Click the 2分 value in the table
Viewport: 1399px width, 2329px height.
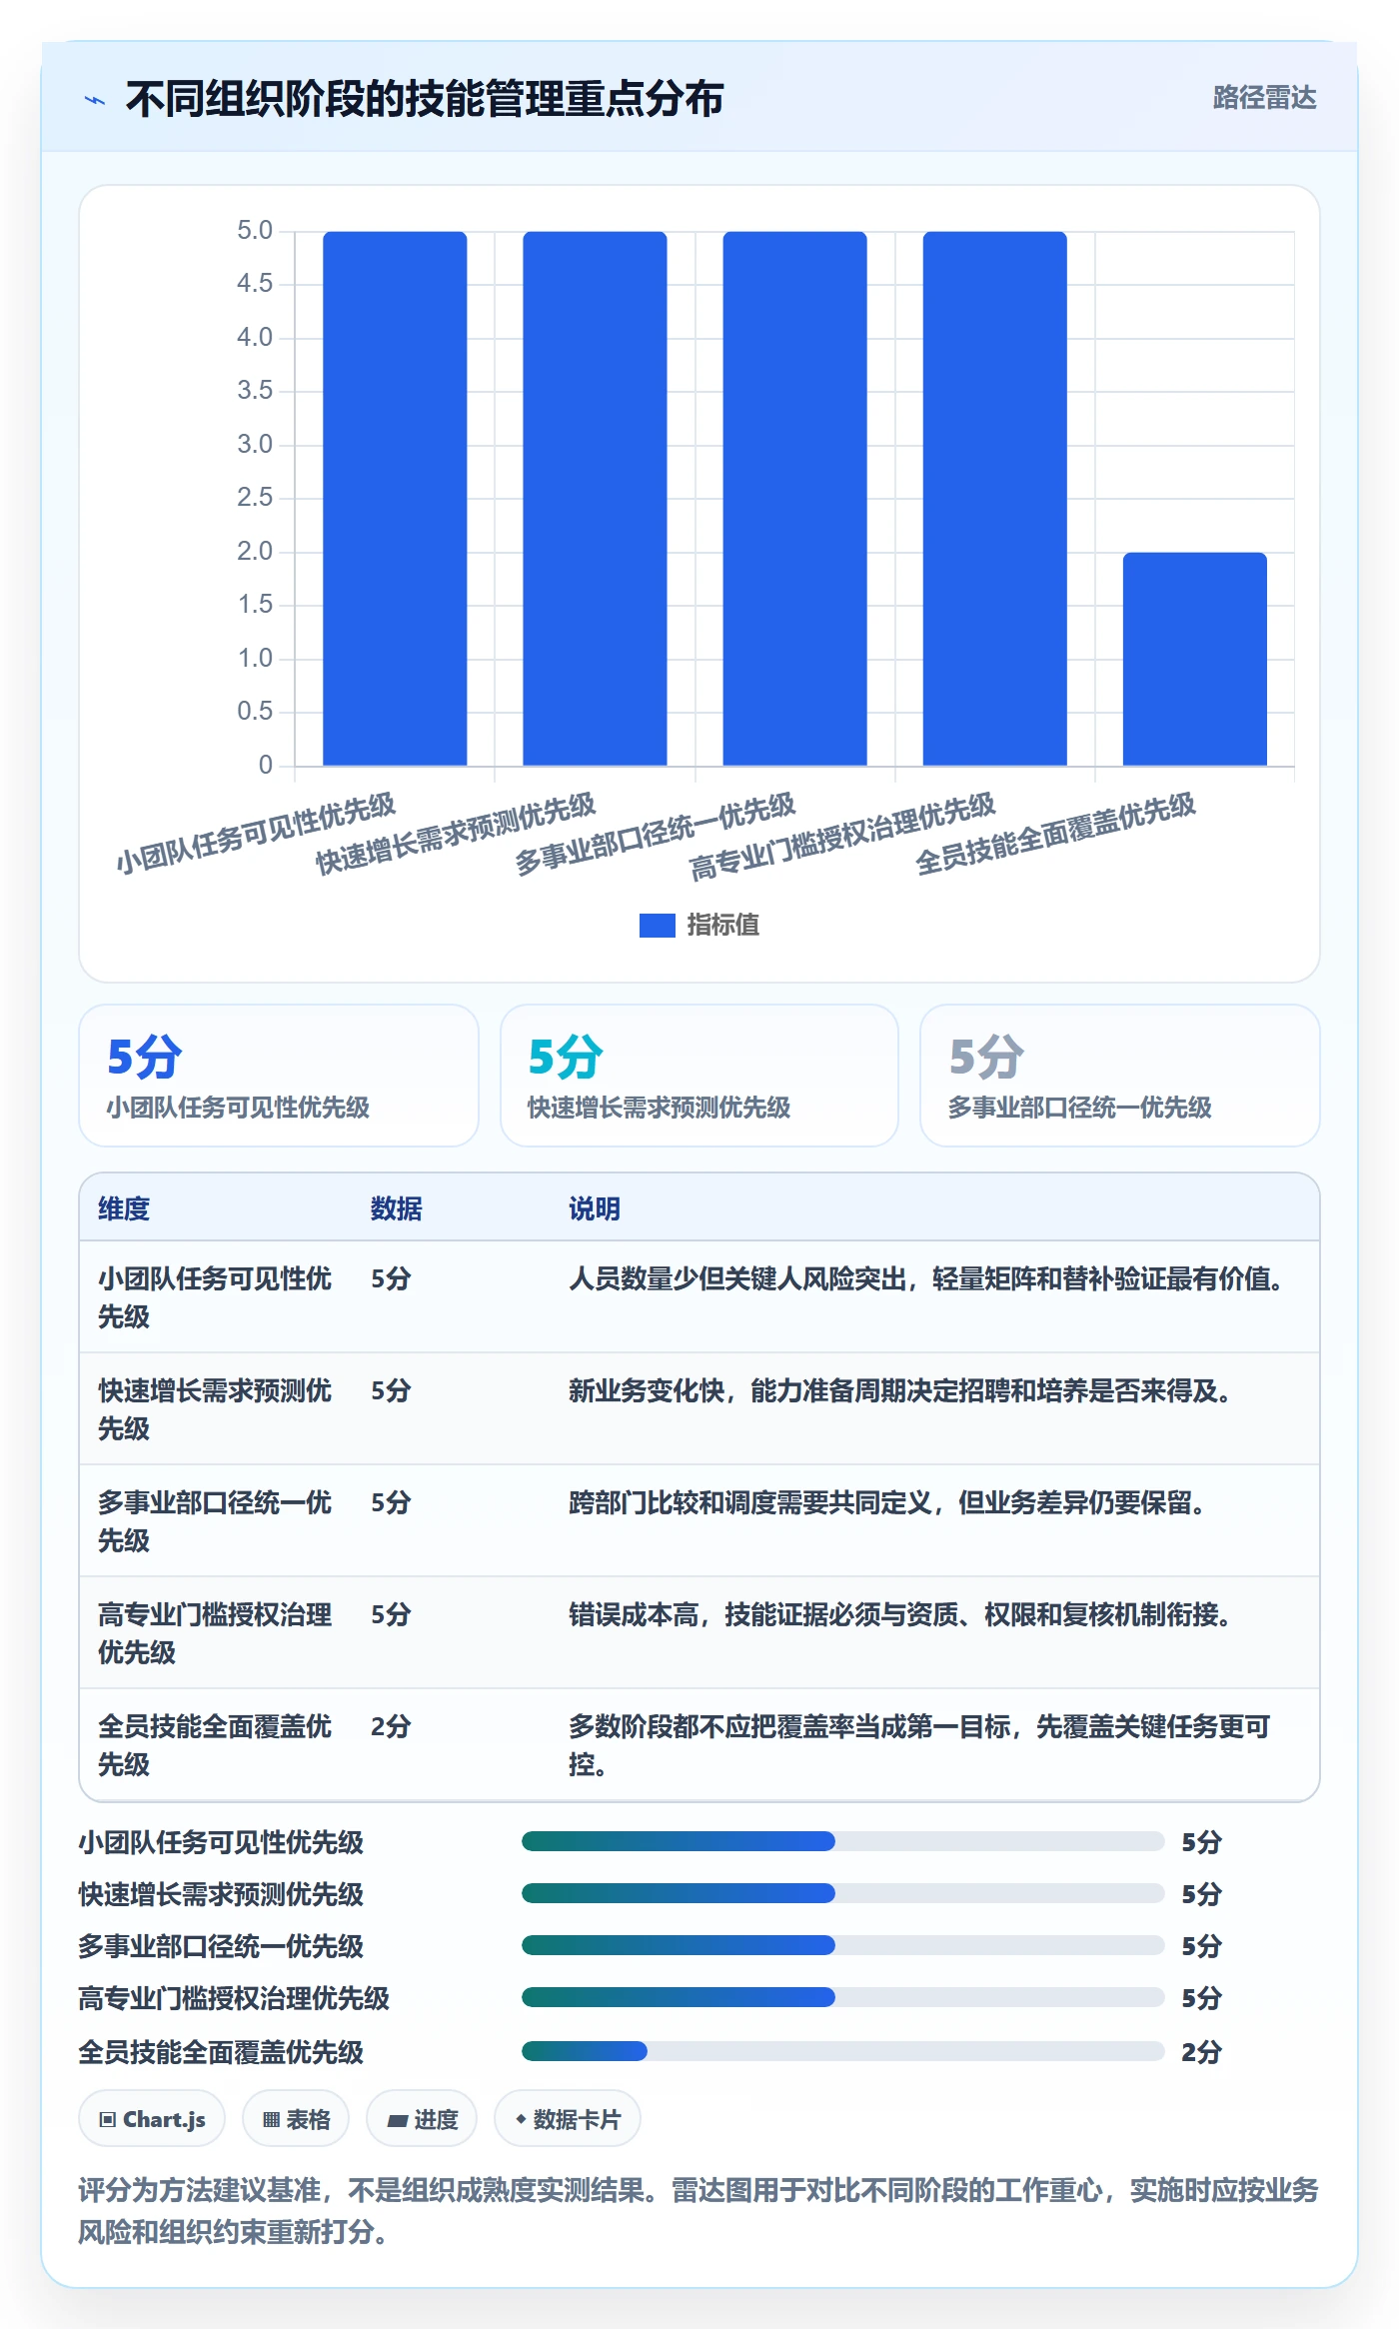[x=391, y=1726]
